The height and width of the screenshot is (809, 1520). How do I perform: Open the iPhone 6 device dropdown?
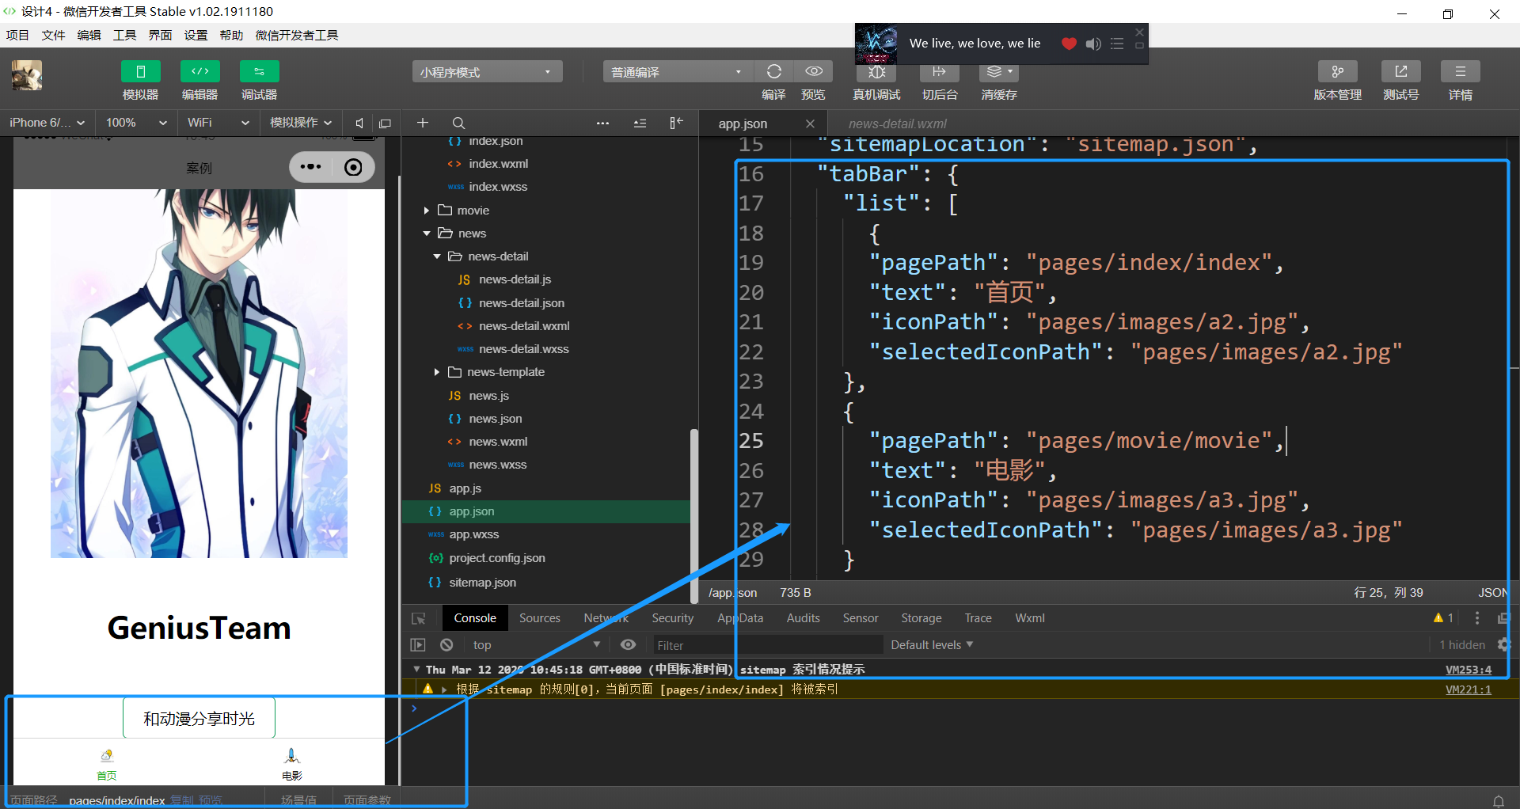coord(47,123)
